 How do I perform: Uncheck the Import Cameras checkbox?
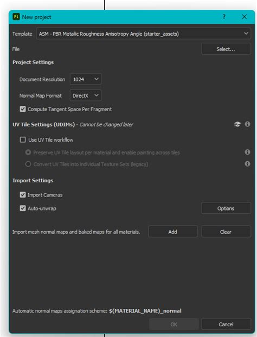click(x=23, y=195)
